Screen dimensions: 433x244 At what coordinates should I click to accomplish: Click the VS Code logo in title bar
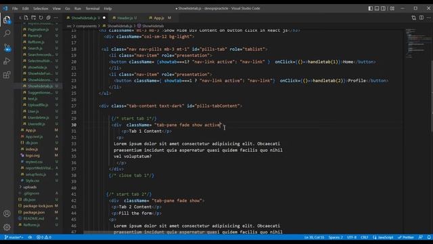coord(5,8)
